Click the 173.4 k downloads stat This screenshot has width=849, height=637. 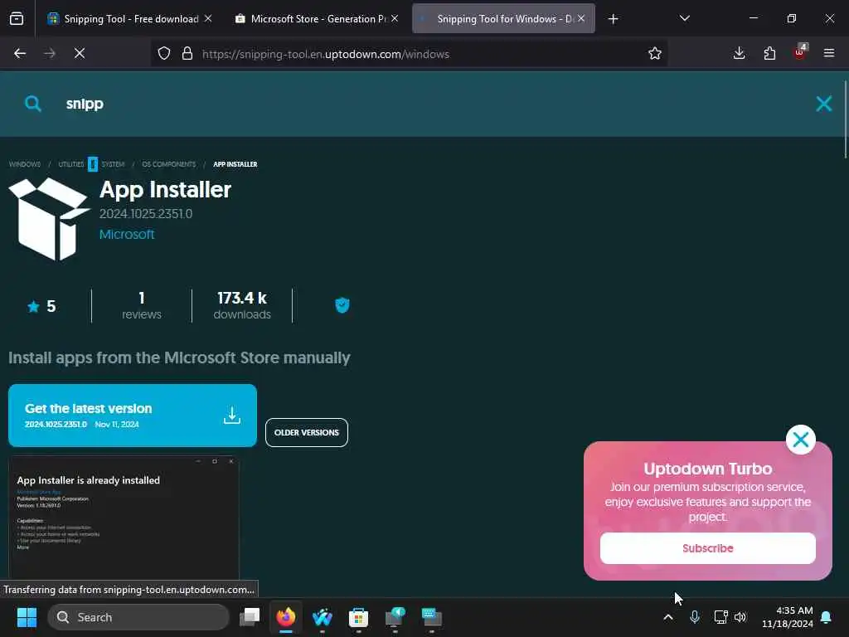(x=242, y=306)
